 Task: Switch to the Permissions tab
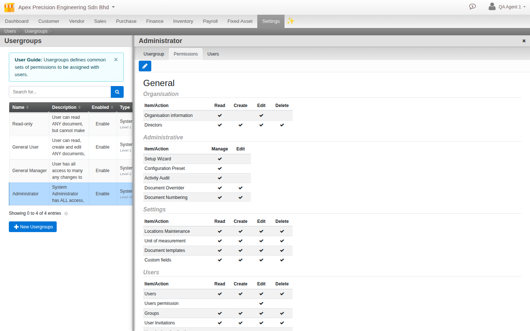[x=185, y=54]
